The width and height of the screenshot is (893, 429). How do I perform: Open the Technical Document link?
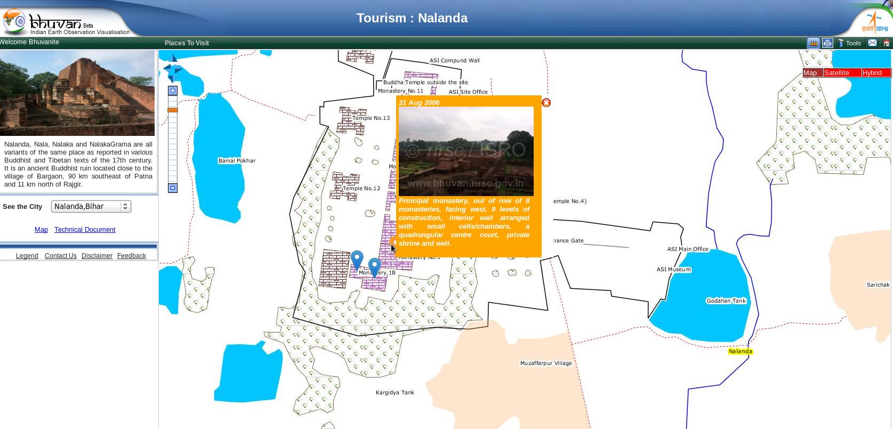pos(85,230)
